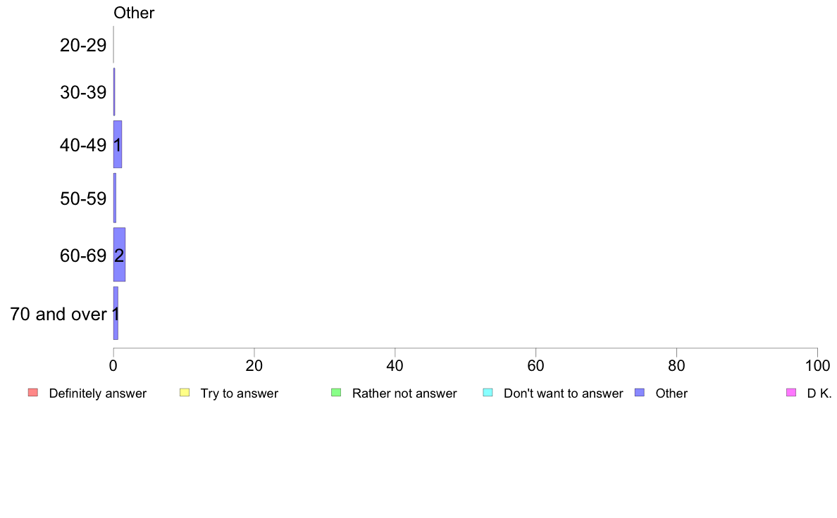The image size is (837, 518).
Task: Click the 50-59 age group bar
Action: [115, 198]
